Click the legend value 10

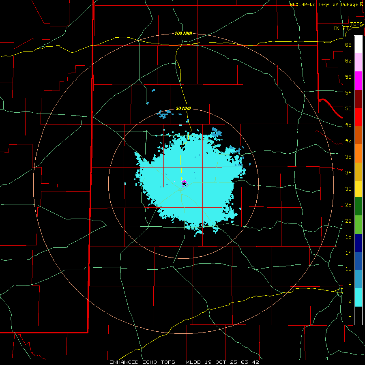pyautogui.click(x=348, y=268)
